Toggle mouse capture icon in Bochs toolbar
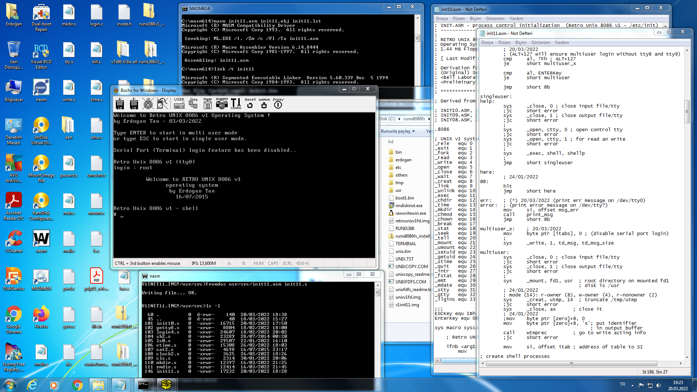697x392 pixels. [x=162, y=104]
